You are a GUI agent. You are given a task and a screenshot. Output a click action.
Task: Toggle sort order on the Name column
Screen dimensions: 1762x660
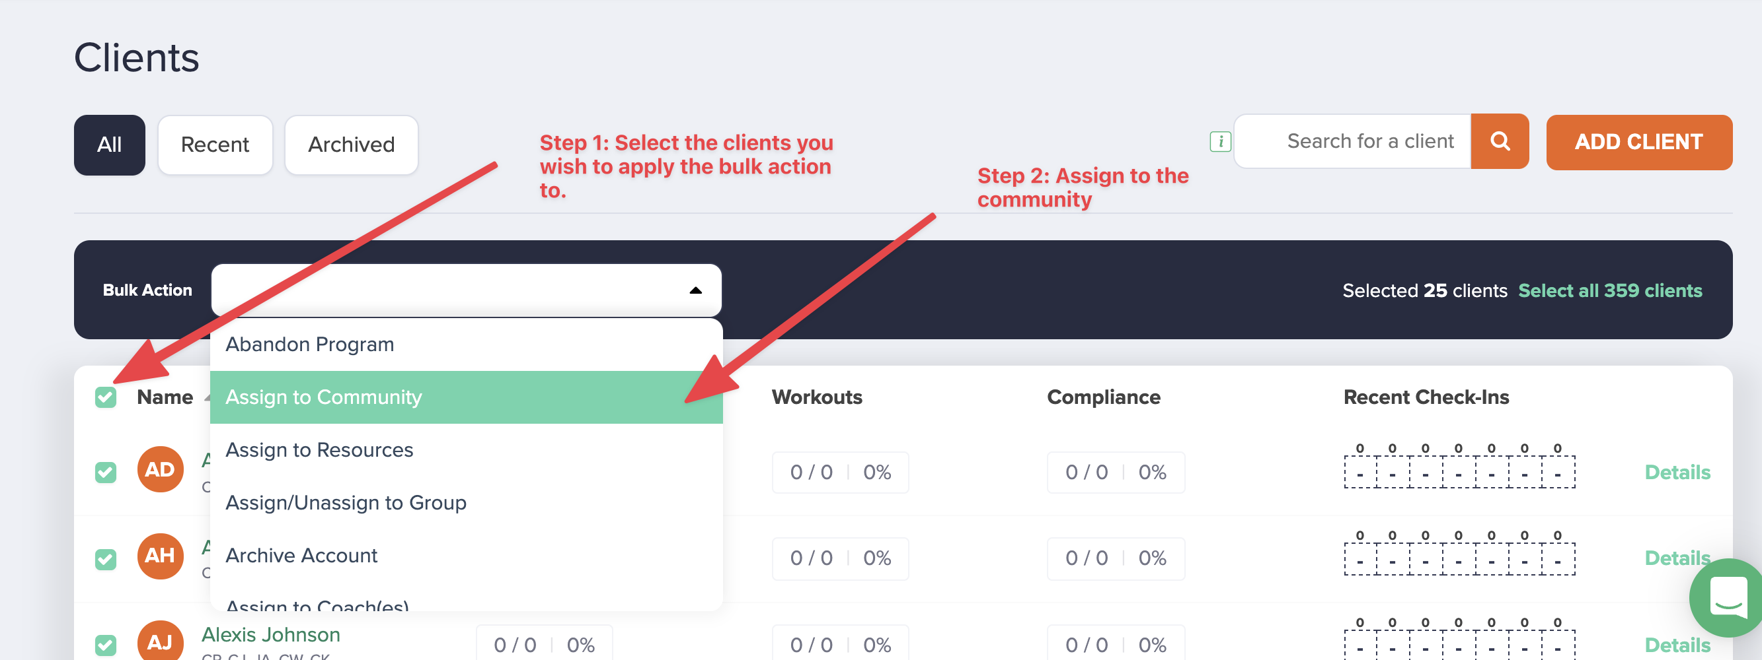click(164, 396)
